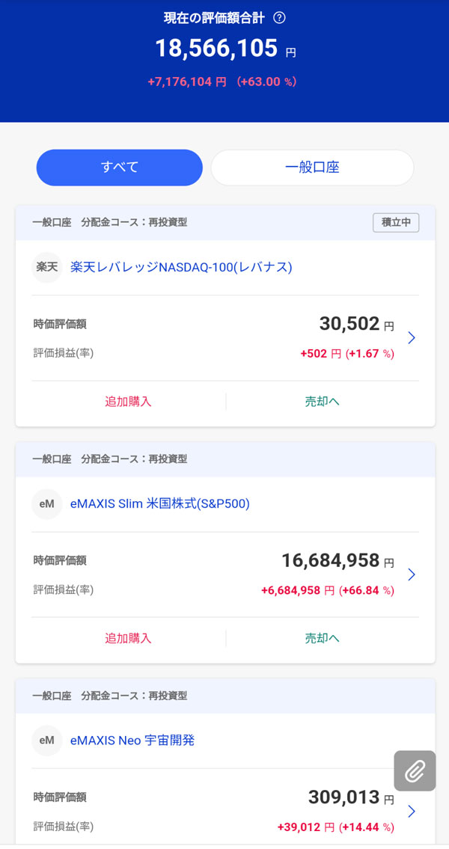Open eMAXIS Neo 宇宙開発 fund link

click(x=132, y=741)
